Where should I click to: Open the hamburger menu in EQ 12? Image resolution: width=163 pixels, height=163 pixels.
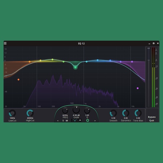coord(5,43)
